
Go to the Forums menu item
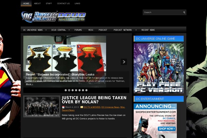coord(78,30)
